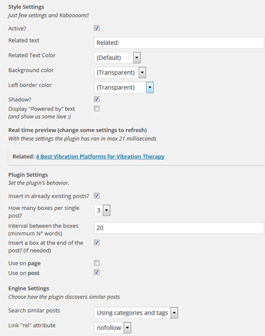This screenshot has height=336, width=265.
Task: Uncheck the Active? checkbox
Action: click(96, 28)
